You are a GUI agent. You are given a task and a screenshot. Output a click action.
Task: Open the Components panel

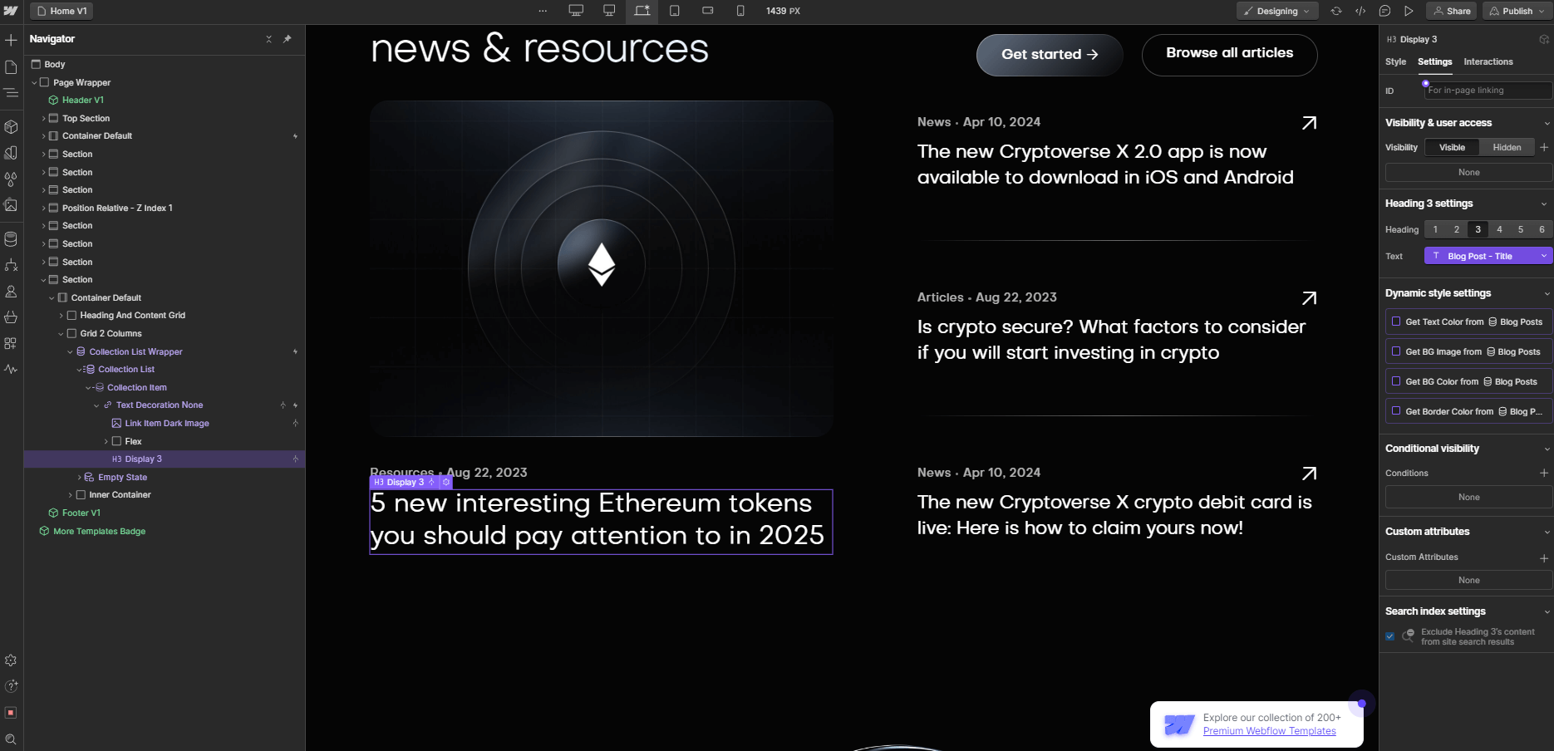click(x=12, y=126)
